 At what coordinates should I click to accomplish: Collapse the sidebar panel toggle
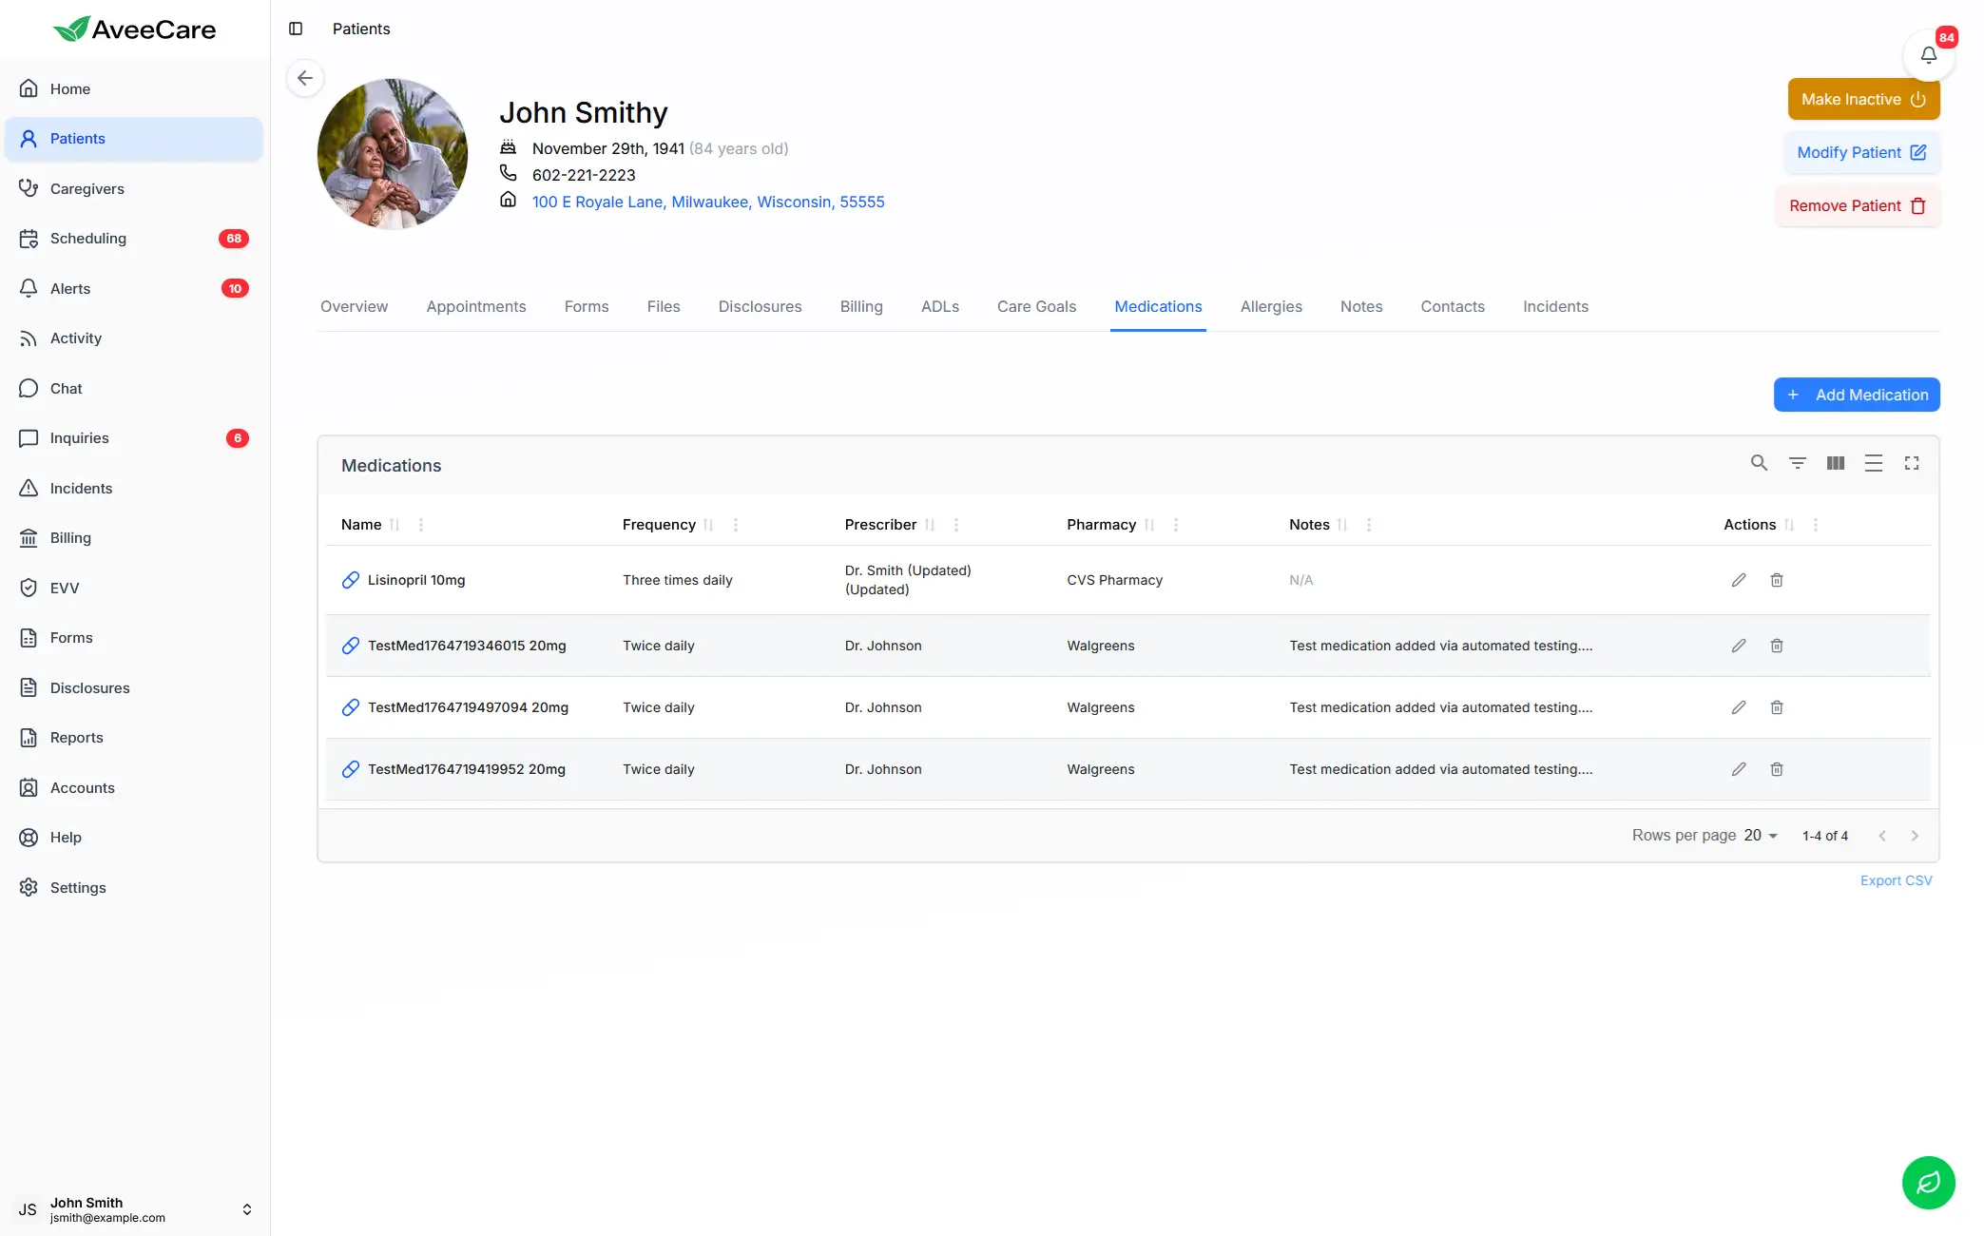pyautogui.click(x=296, y=29)
